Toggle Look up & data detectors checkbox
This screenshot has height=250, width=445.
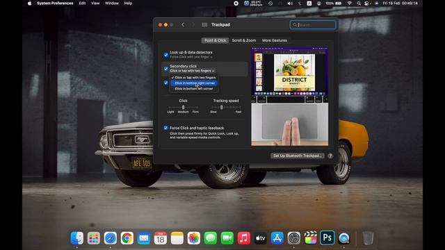[166, 55]
